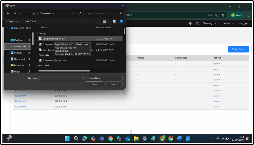Open the help icon in the file dialog

coord(121,21)
